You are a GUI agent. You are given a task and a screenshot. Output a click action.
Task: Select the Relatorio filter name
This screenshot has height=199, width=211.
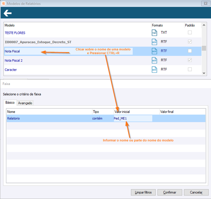point(14,118)
